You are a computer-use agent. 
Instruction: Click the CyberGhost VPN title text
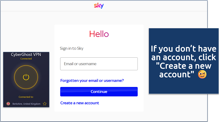(x=26, y=54)
